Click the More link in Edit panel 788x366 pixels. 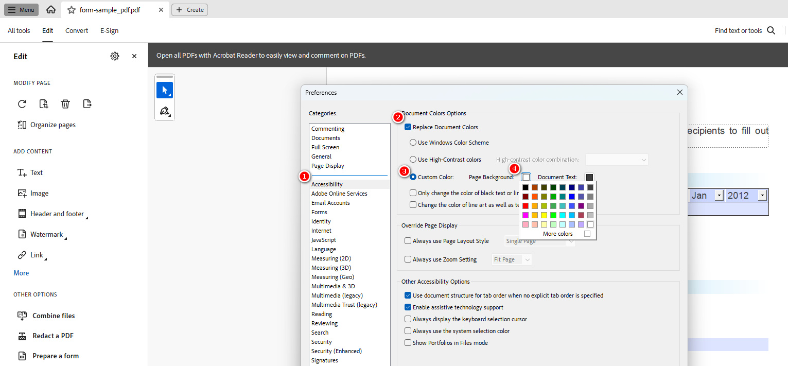click(x=21, y=273)
